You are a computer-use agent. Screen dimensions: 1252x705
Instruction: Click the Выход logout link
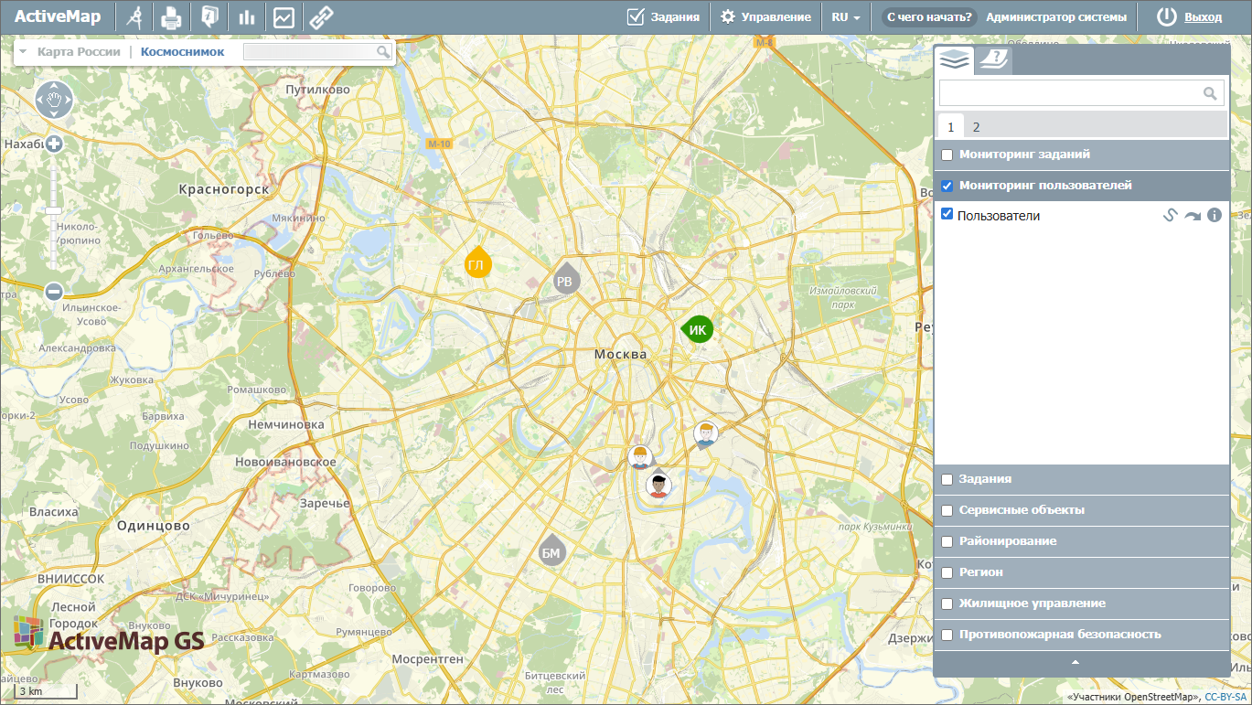[1203, 16]
